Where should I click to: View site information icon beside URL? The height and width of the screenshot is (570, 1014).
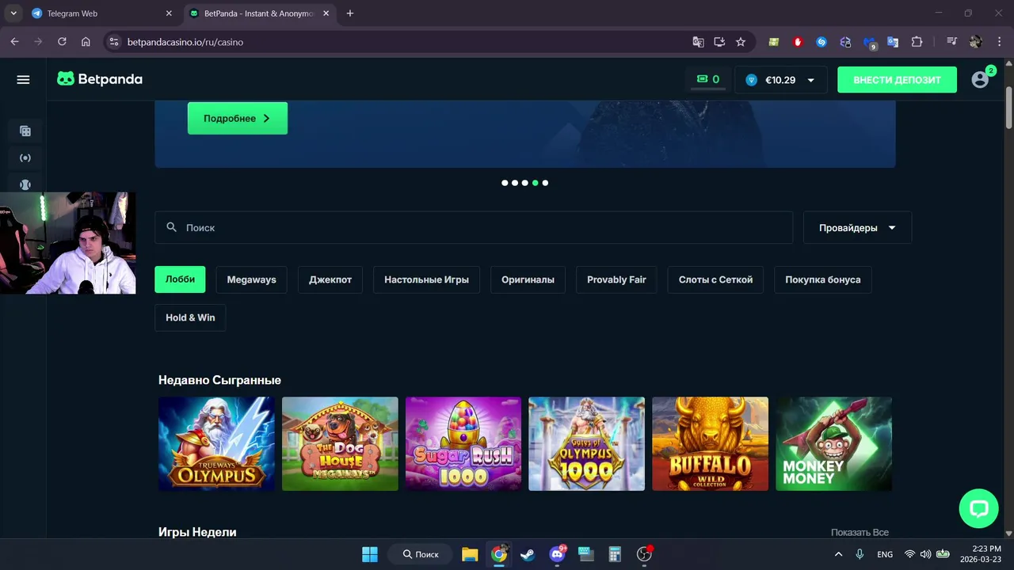[113, 42]
